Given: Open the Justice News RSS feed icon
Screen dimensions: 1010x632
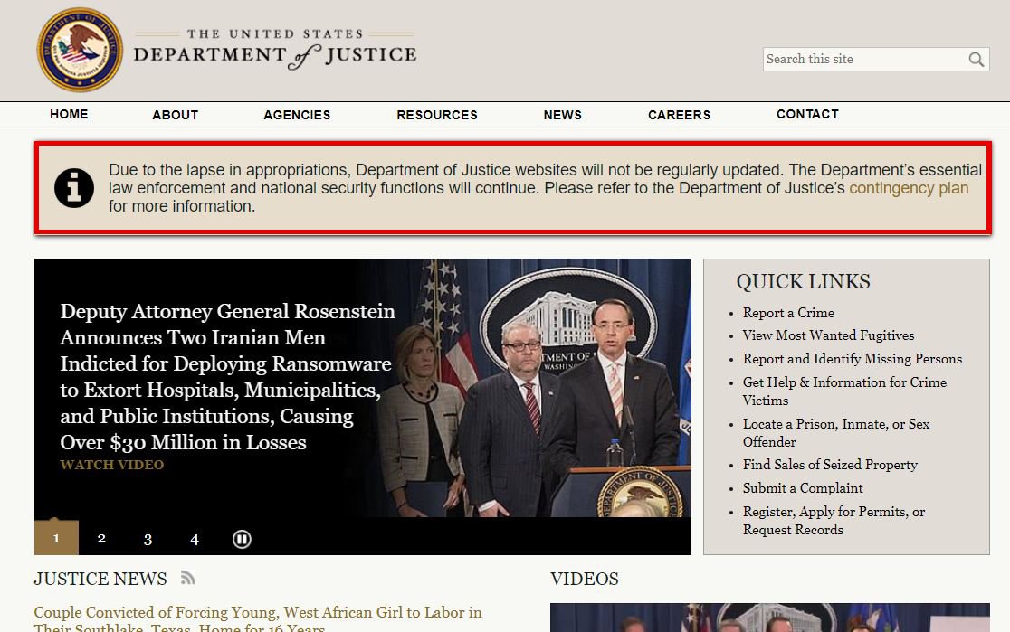Looking at the screenshot, I should (187, 577).
